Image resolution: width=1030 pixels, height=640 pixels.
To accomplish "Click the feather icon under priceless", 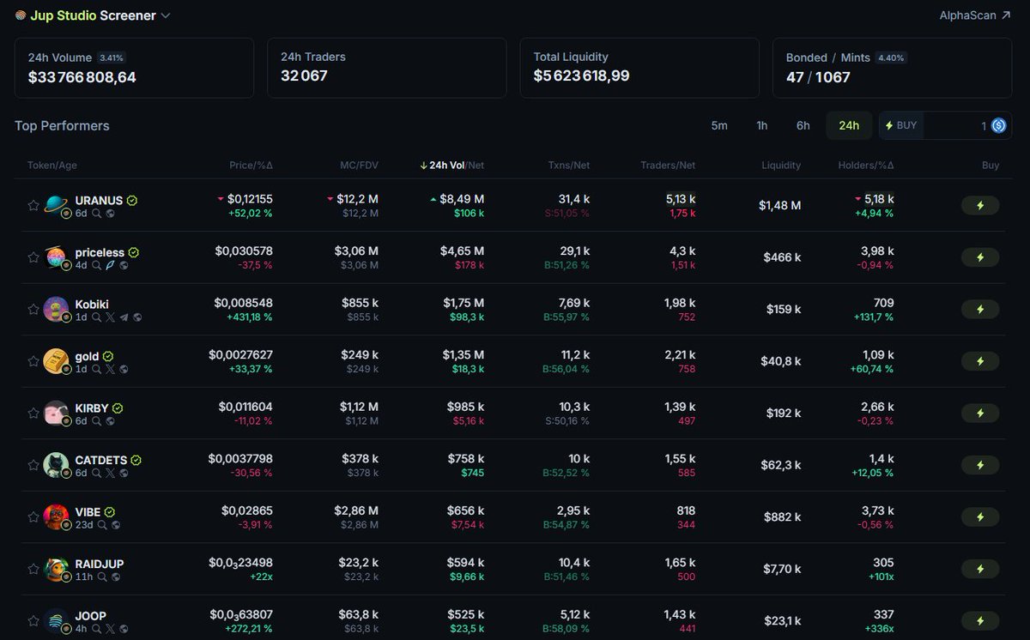I will click(111, 266).
